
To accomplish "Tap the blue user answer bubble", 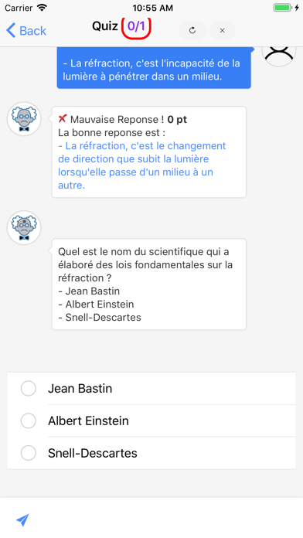I will coord(154,68).
